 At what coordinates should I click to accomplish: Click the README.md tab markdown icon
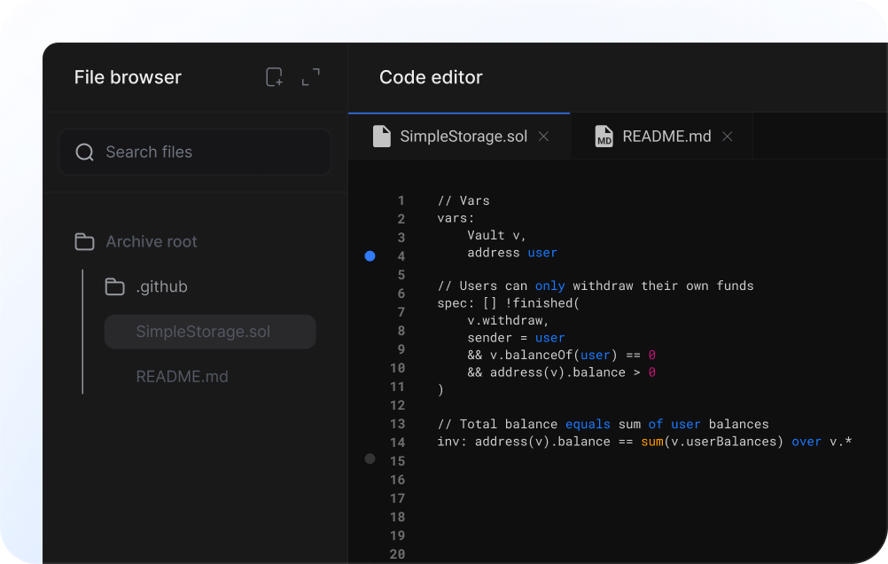pyautogui.click(x=604, y=137)
